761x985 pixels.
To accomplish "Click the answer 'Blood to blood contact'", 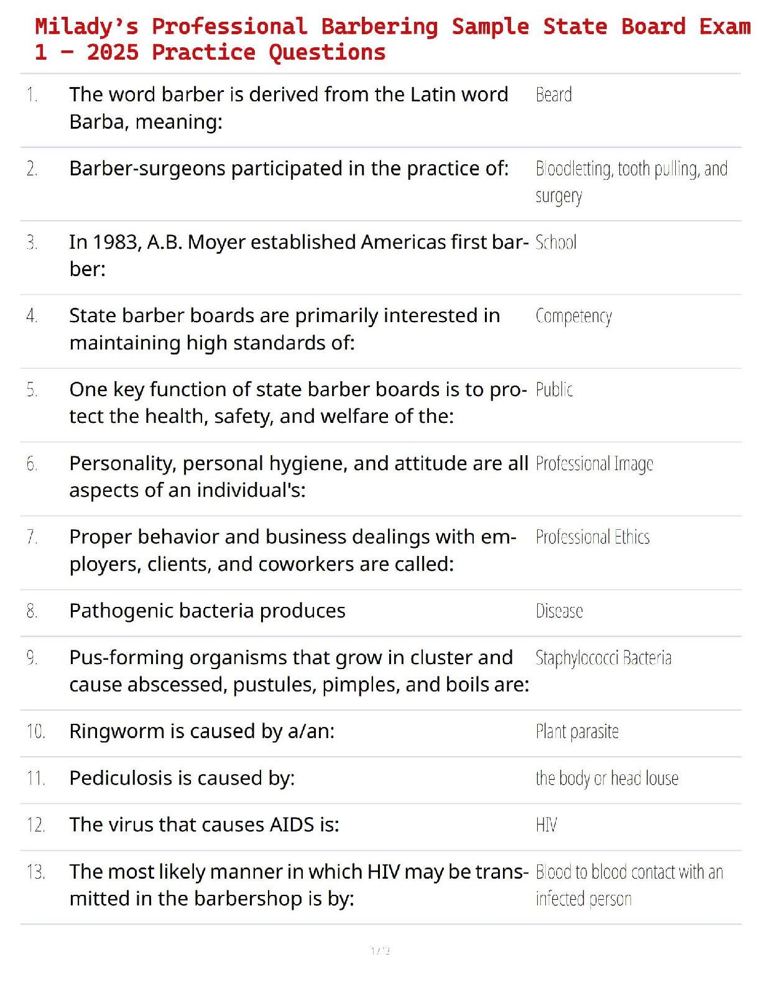I will point(629,886).
